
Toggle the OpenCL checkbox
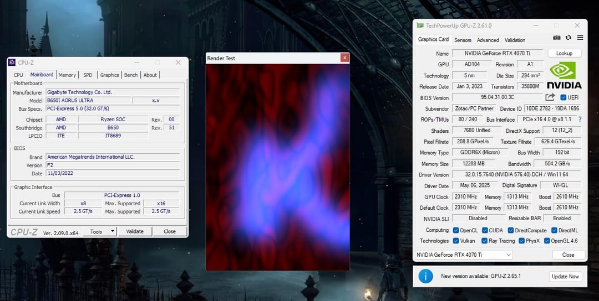pyautogui.click(x=456, y=230)
